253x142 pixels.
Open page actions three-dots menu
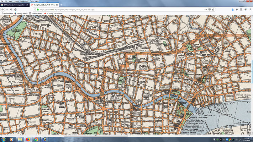[x=206, y=10]
